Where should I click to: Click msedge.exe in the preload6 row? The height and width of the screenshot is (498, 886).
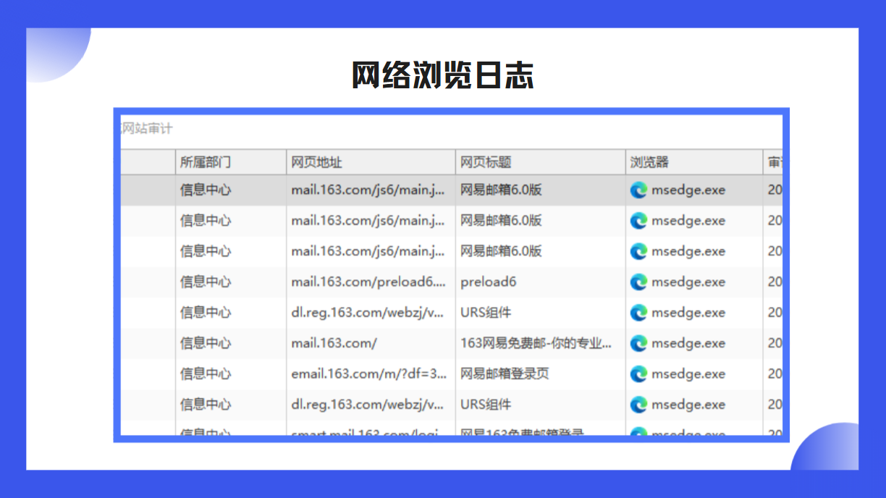tap(688, 282)
